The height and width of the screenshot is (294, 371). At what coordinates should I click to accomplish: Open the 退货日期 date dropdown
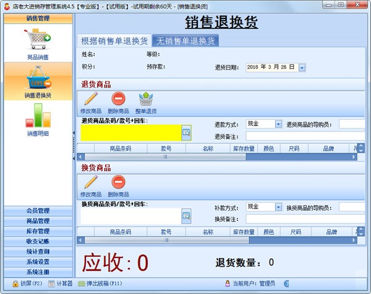[x=302, y=67]
